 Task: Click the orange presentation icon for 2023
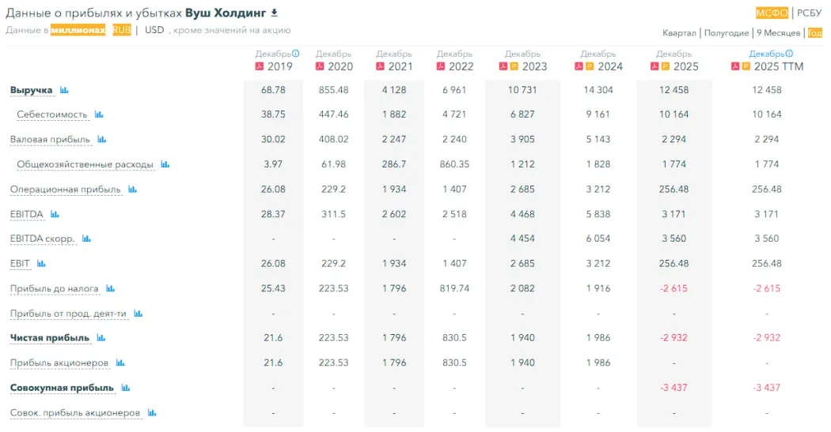(x=514, y=66)
